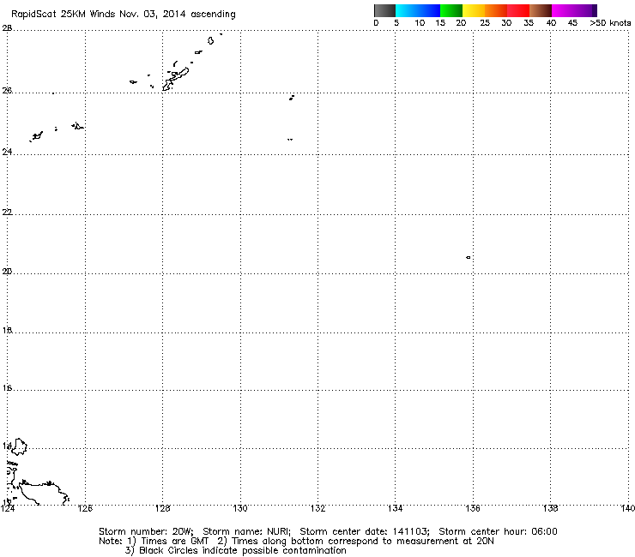
Task: Click the 'Storm number: 20W;' text
Action: pos(146,531)
